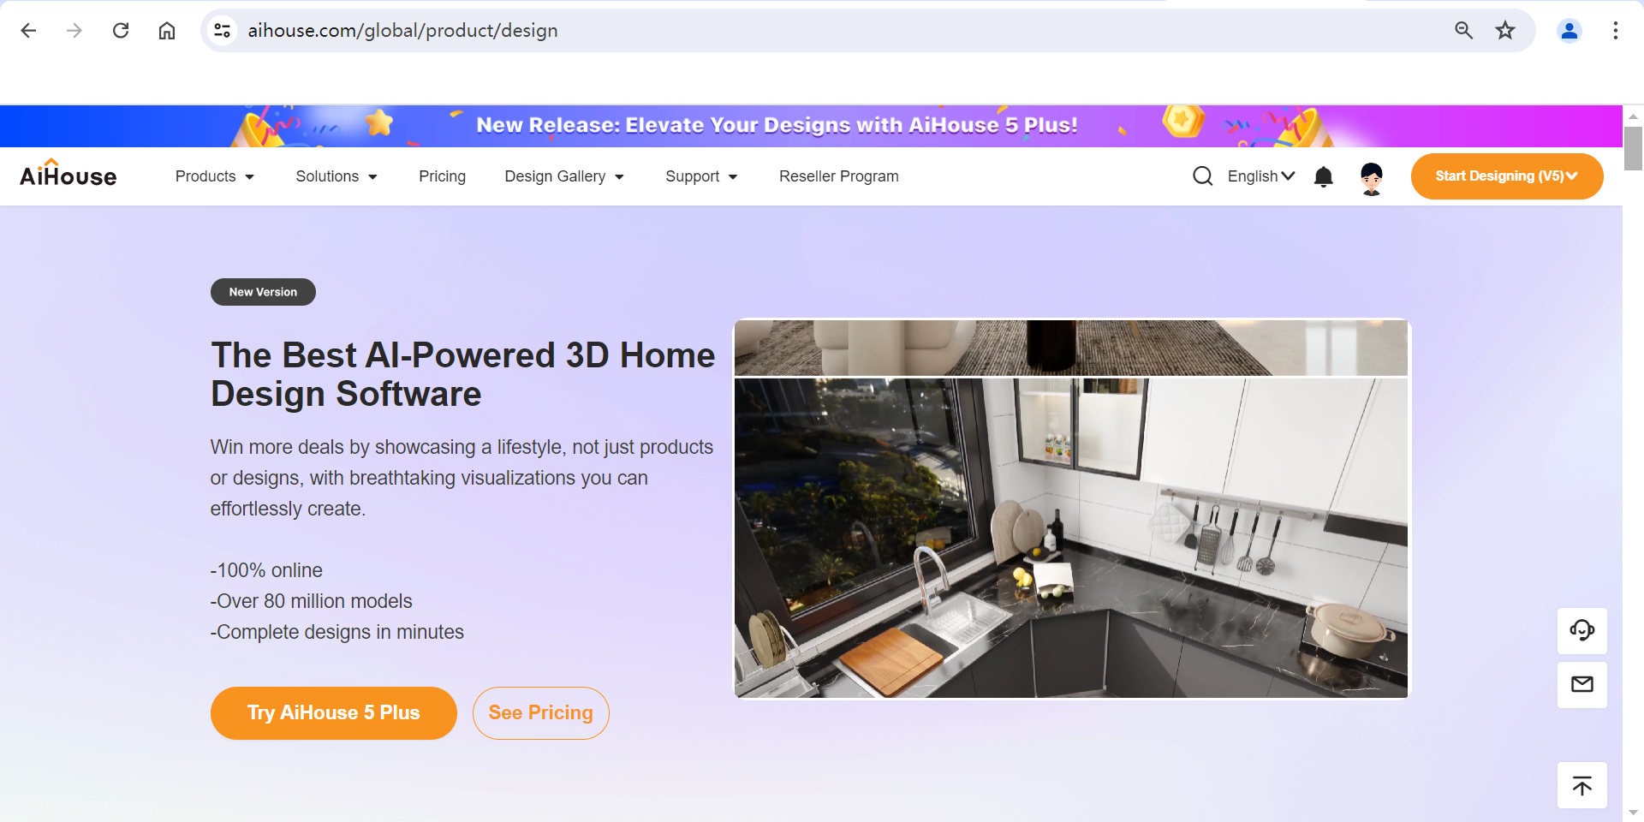Open notifications bell icon
The height and width of the screenshot is (822, 1644).
(1323, 176)
